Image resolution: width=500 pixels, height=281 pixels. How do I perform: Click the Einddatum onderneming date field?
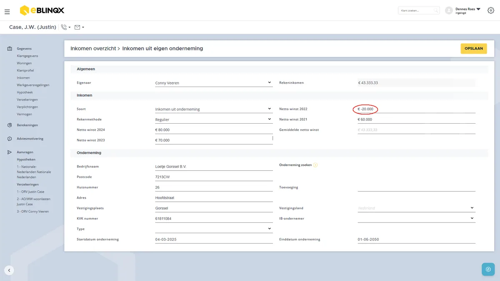coord(416,239)
